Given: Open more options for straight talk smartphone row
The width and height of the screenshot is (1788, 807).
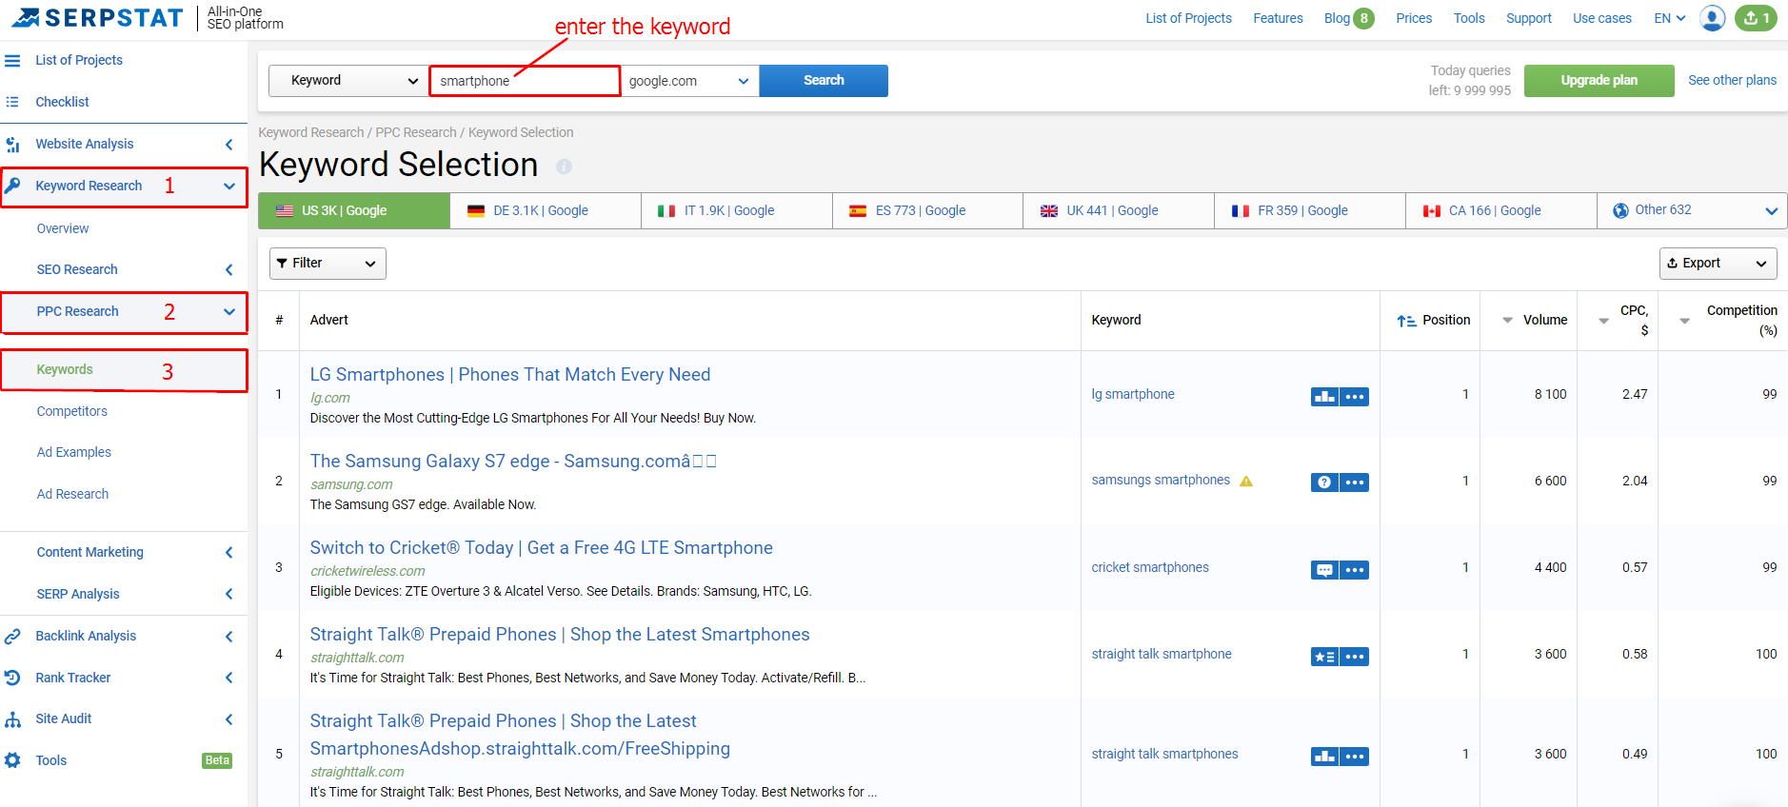Looking at the screenshot, I should [1355, 657].
